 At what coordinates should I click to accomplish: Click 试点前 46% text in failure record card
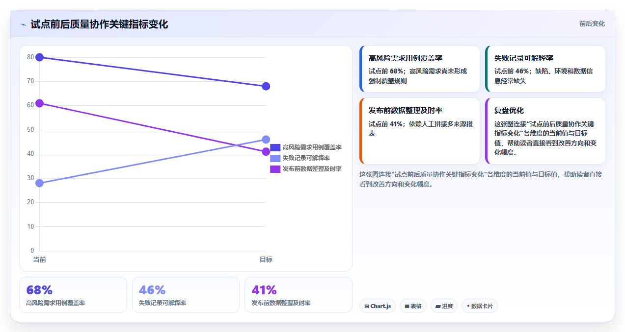[512, 71]
